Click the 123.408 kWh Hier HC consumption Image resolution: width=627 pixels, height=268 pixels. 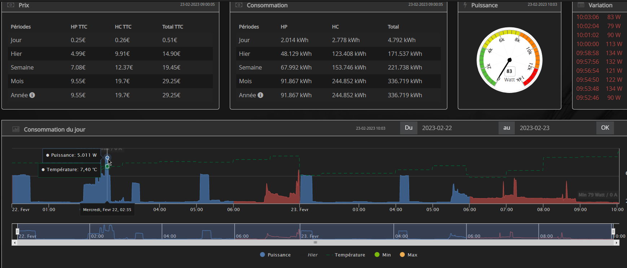tap(349, 54)
